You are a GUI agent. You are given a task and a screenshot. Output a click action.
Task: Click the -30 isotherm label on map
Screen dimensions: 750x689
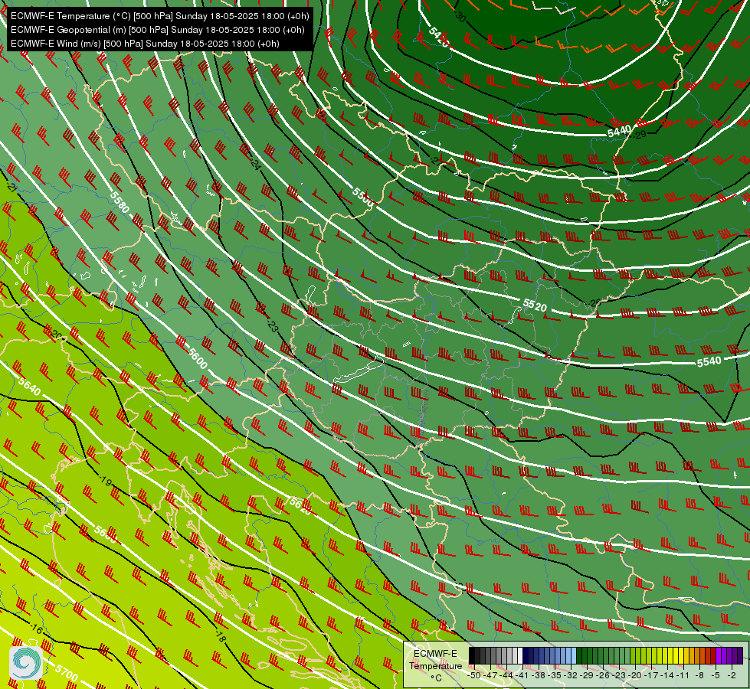pyautogui.click(x=460, y=17)
